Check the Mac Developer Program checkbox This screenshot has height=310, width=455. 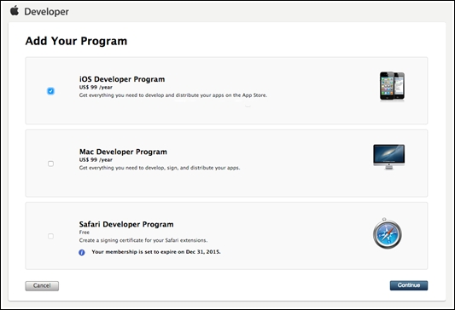[50, 164]
